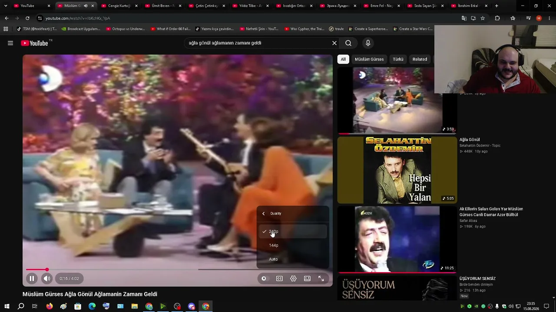Launch Firefox from the taskbar
Viewport: 556px width, 312px height.
[50, 306]
